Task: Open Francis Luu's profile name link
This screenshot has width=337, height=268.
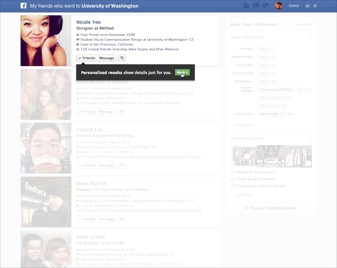Action: click(89, 130)
